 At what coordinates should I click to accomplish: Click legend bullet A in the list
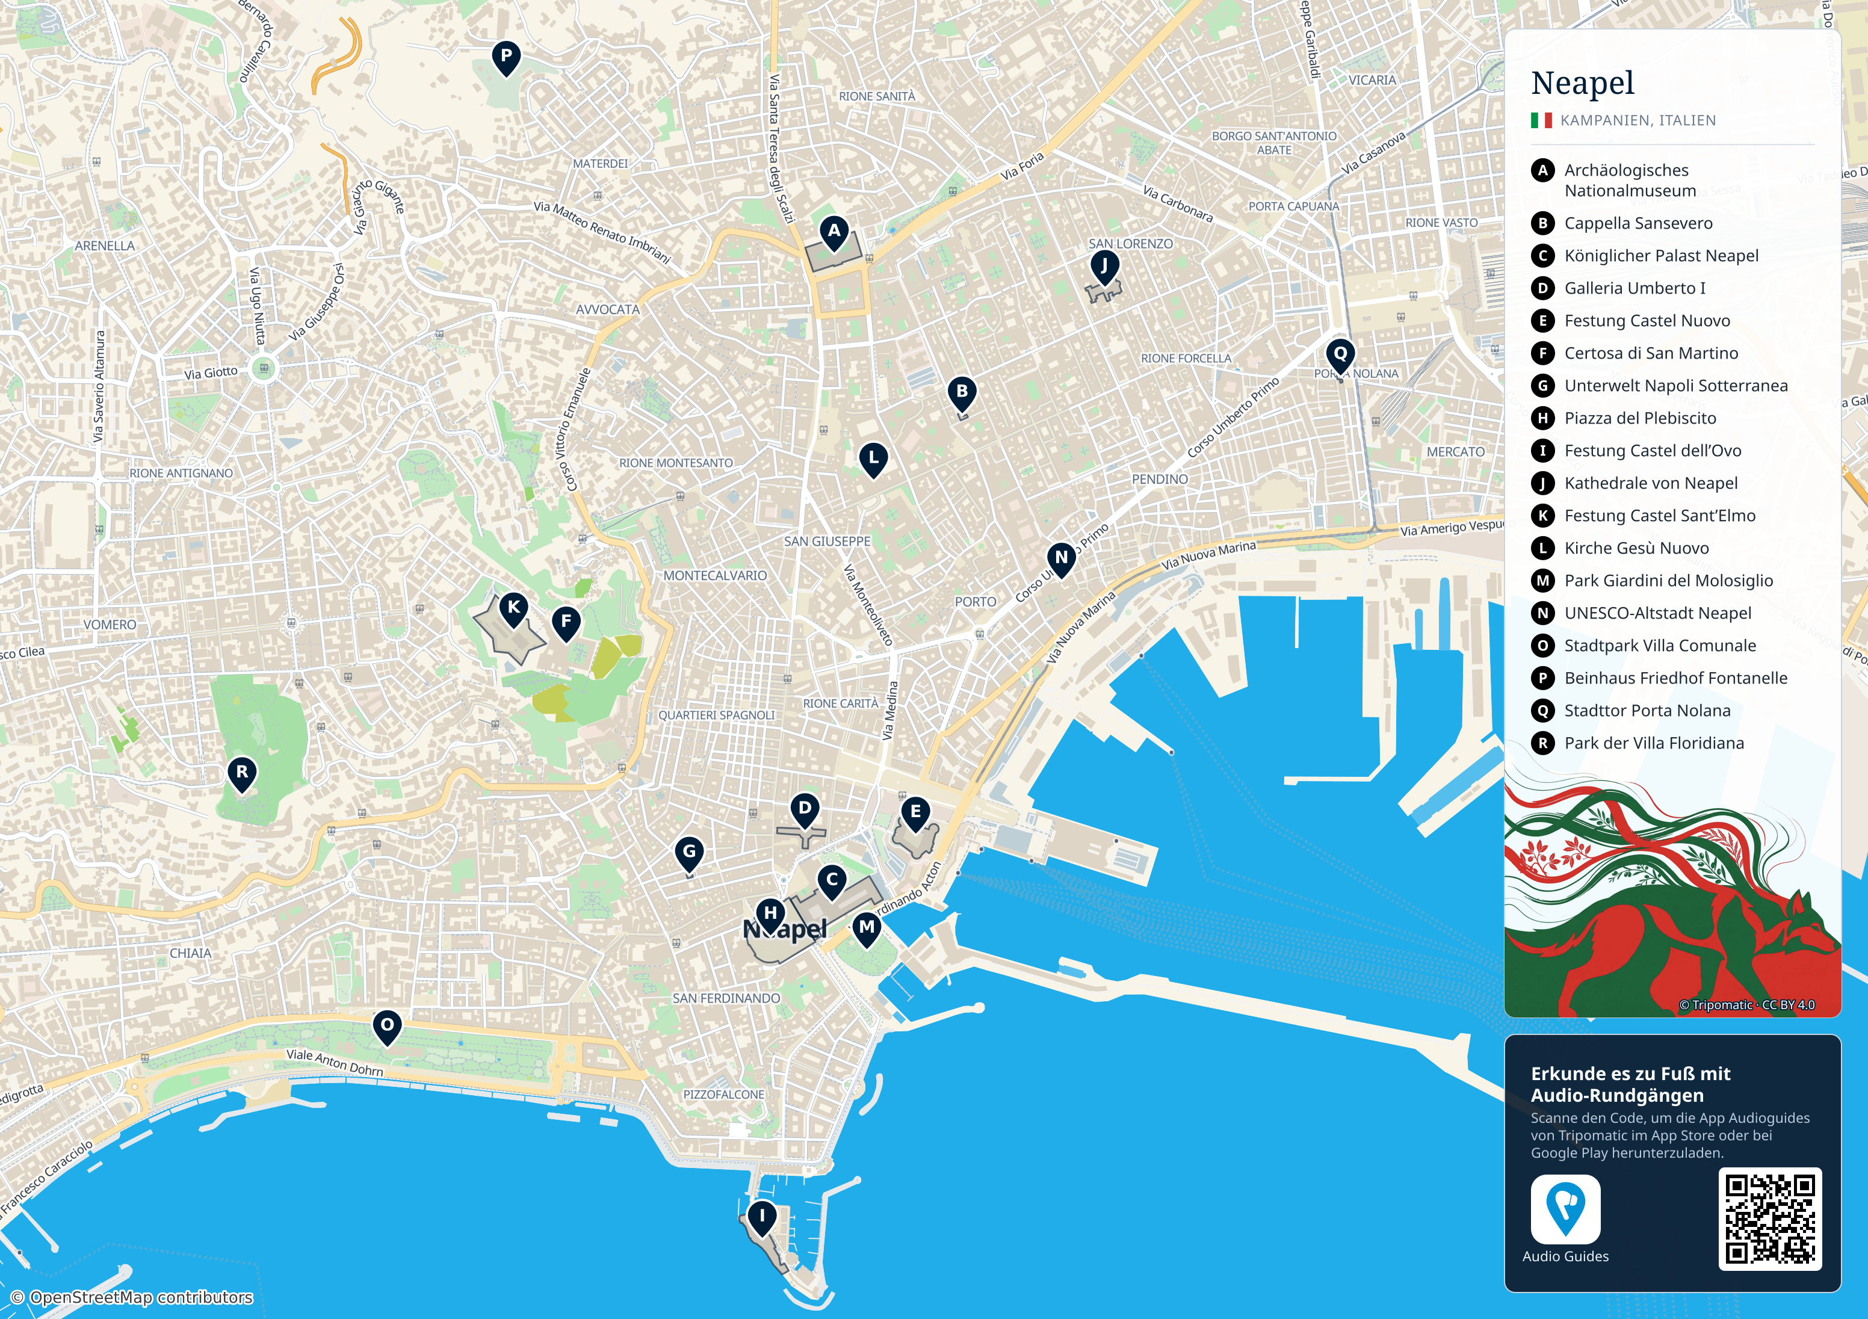pos(1542,171)
